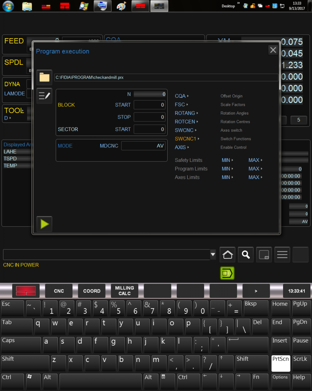This screenshot has width=312, height=391.
Task: Select the MILLING CALC tab
Action: click(125, 291)
